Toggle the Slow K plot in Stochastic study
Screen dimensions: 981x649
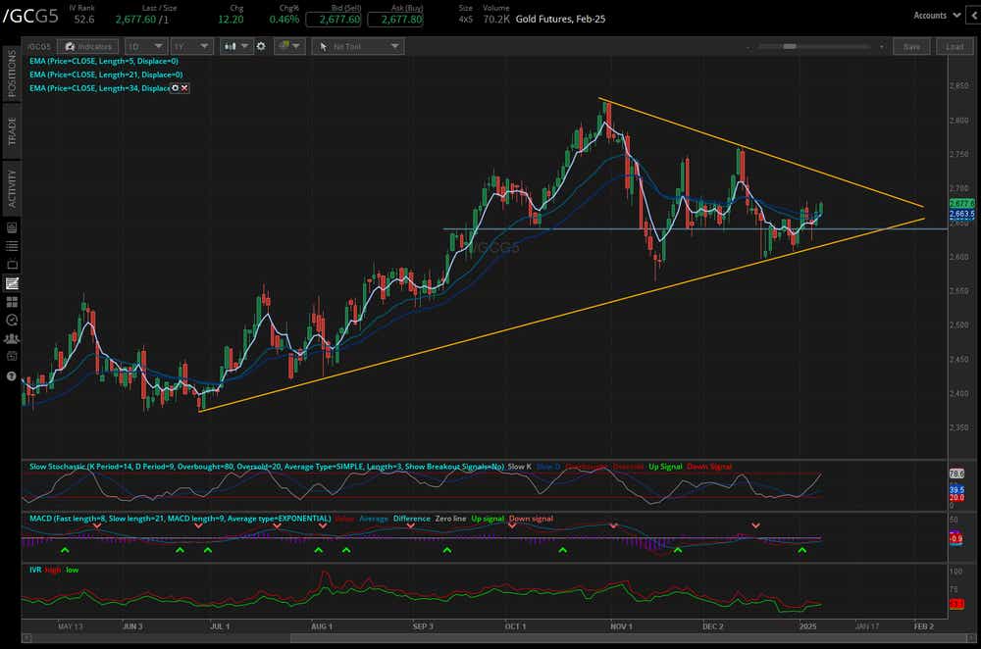521,467
